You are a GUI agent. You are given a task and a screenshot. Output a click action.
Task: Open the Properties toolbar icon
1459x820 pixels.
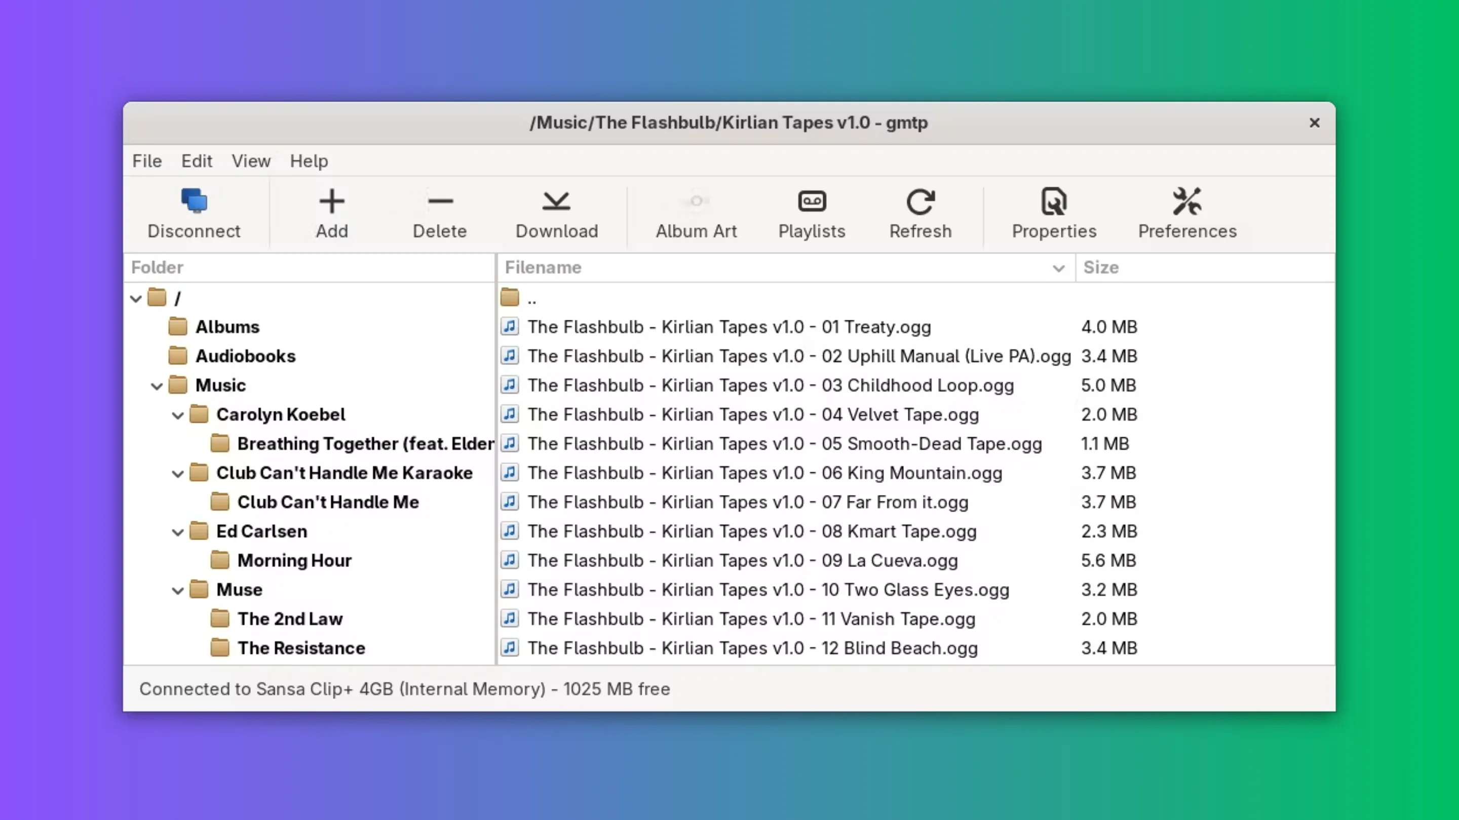pos(1054,201)
